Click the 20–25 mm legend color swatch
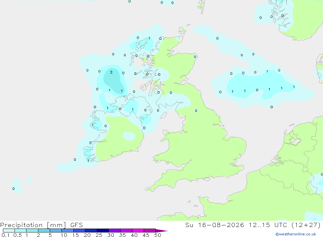This screenshot has width=323, height=237. [91, 231]
